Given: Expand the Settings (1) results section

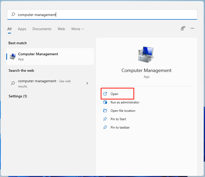Looking at the screenshot, I should tap(18, 96).
